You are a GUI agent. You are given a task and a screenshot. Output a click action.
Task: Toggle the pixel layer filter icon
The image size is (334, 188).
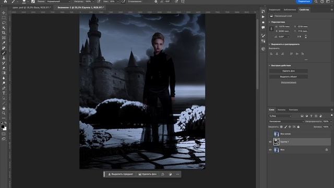(302, 116)
